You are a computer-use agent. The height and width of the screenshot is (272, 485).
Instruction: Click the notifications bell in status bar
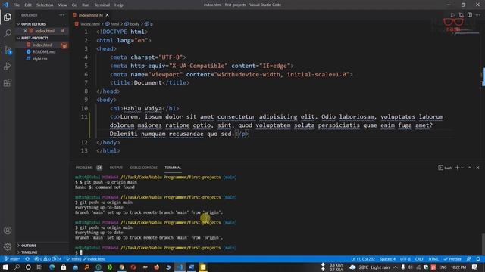coord(478,259)
